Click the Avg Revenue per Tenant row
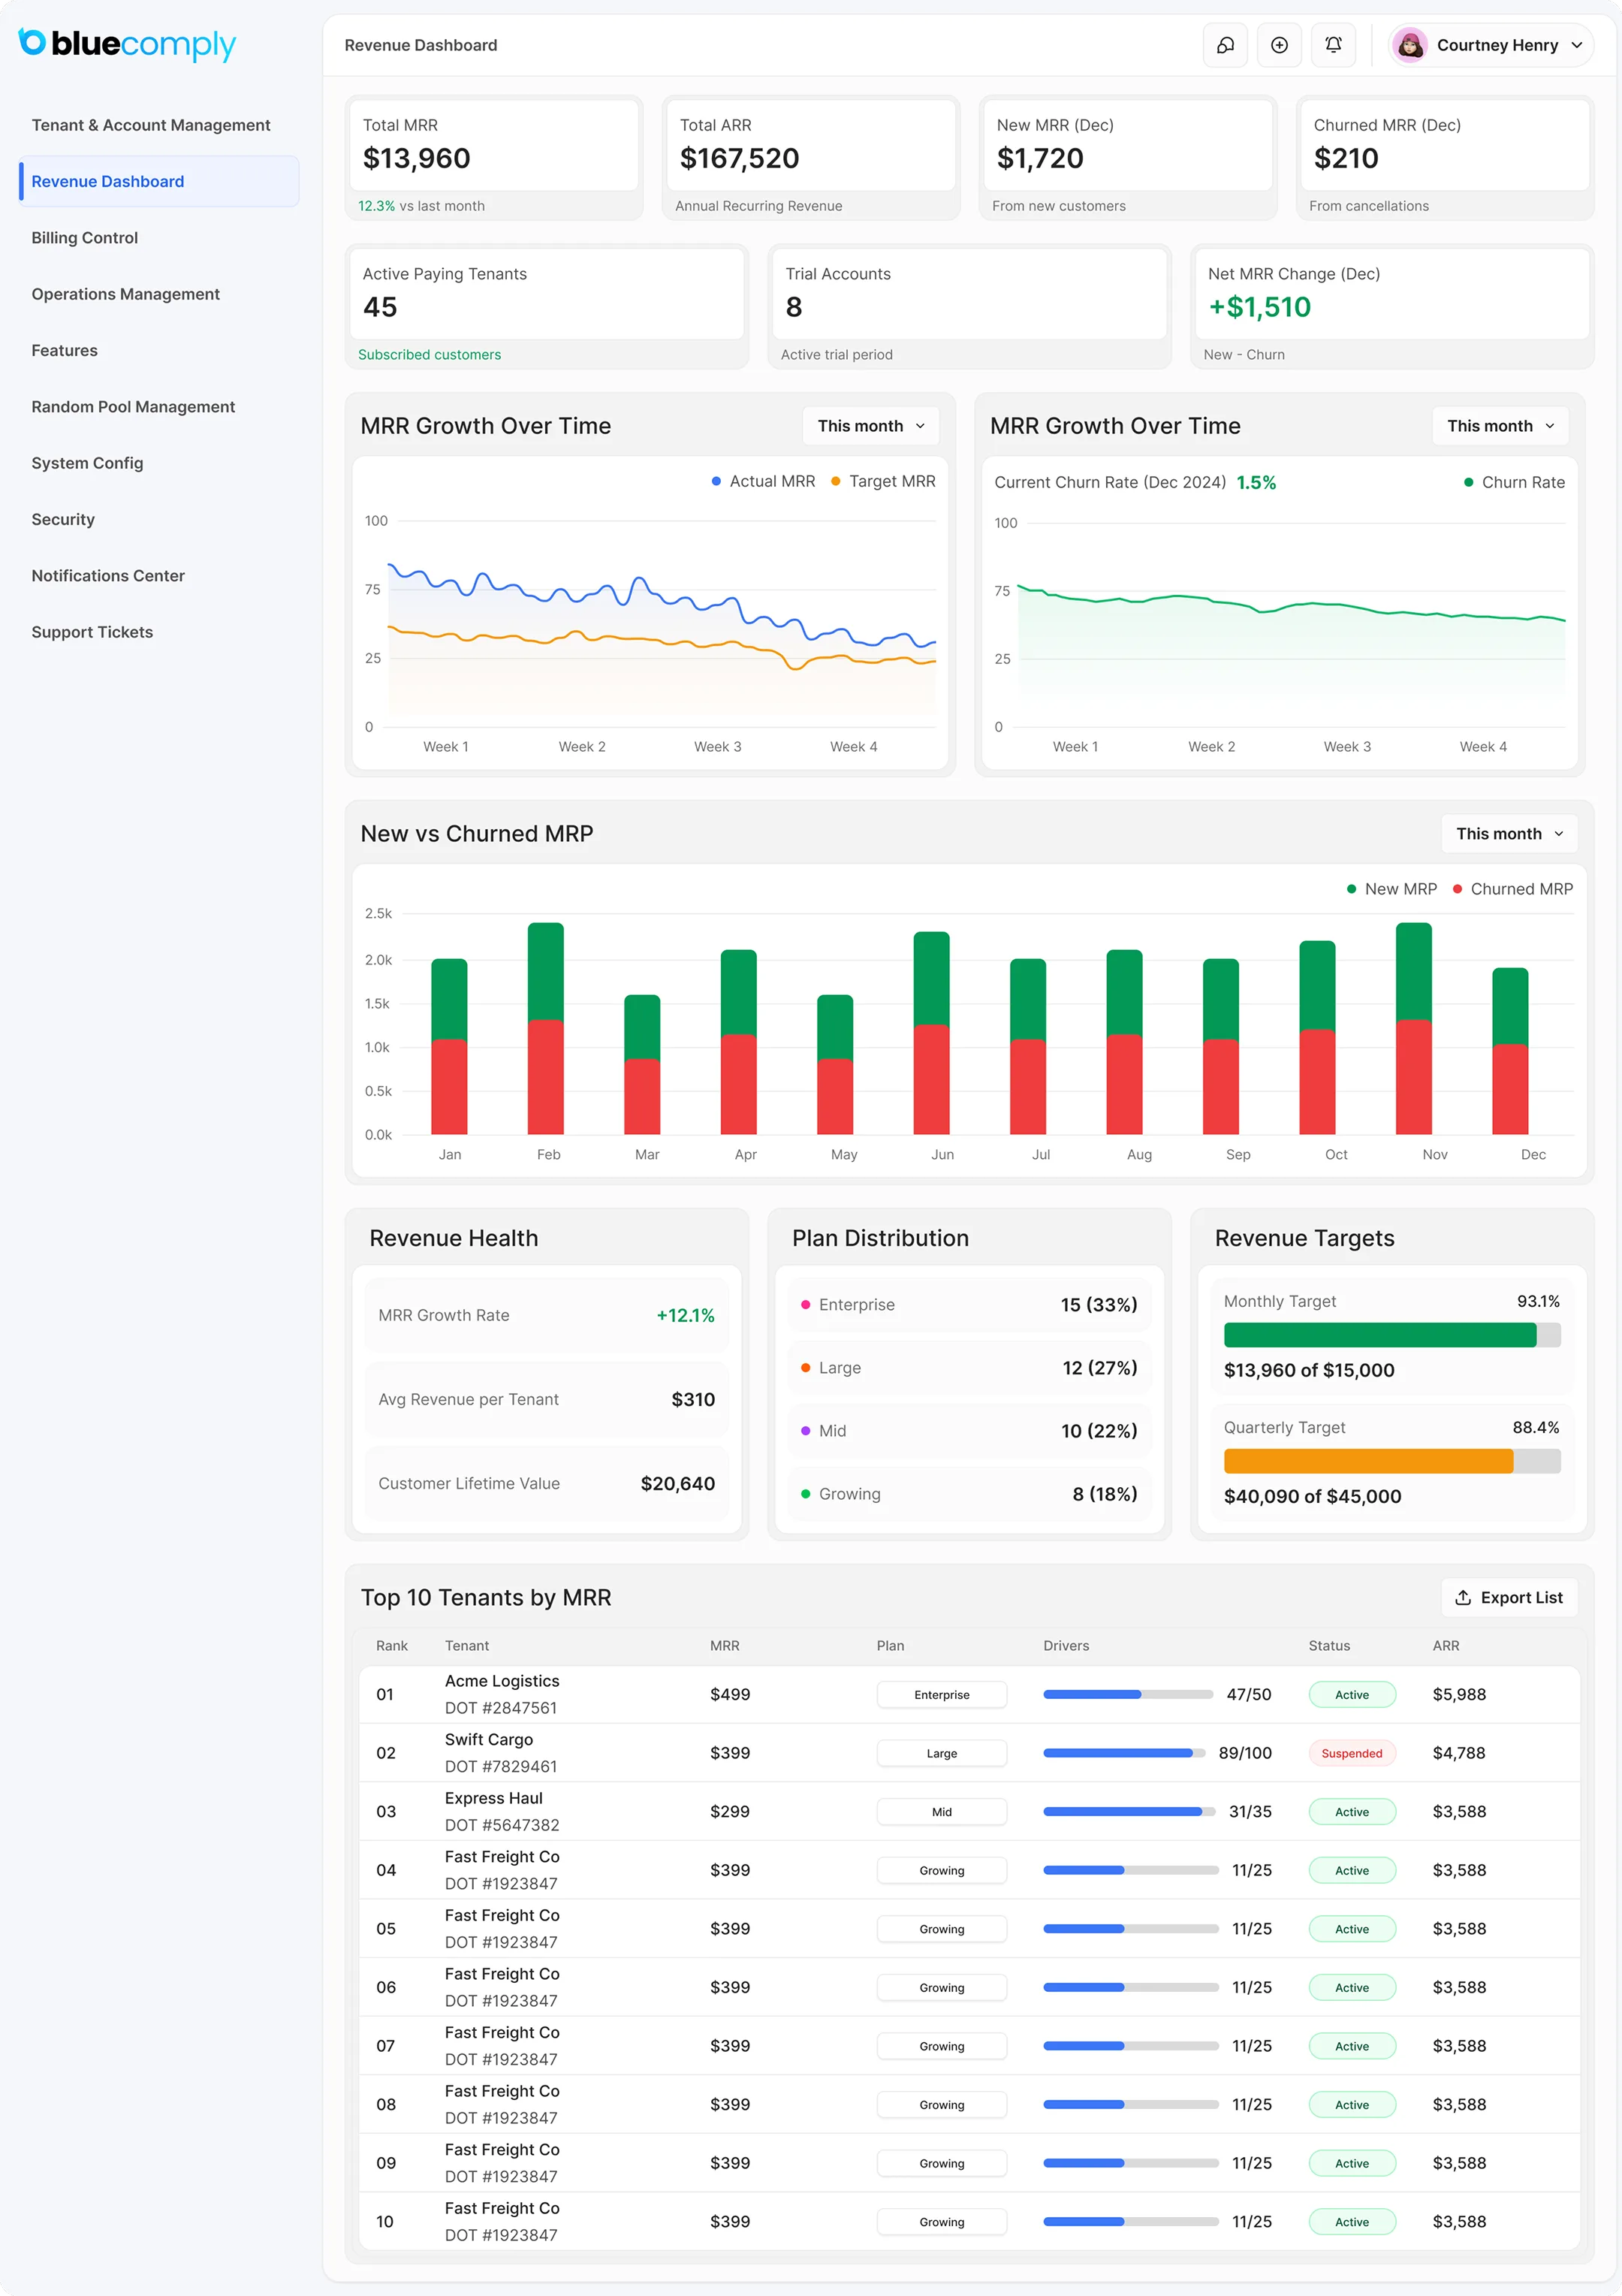Viewport: 1622px width, 2296px height. [547, 1400]
